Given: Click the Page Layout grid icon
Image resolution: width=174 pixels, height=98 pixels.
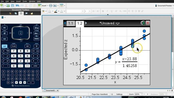Looking at the screenshot, I should coord(62,5).
